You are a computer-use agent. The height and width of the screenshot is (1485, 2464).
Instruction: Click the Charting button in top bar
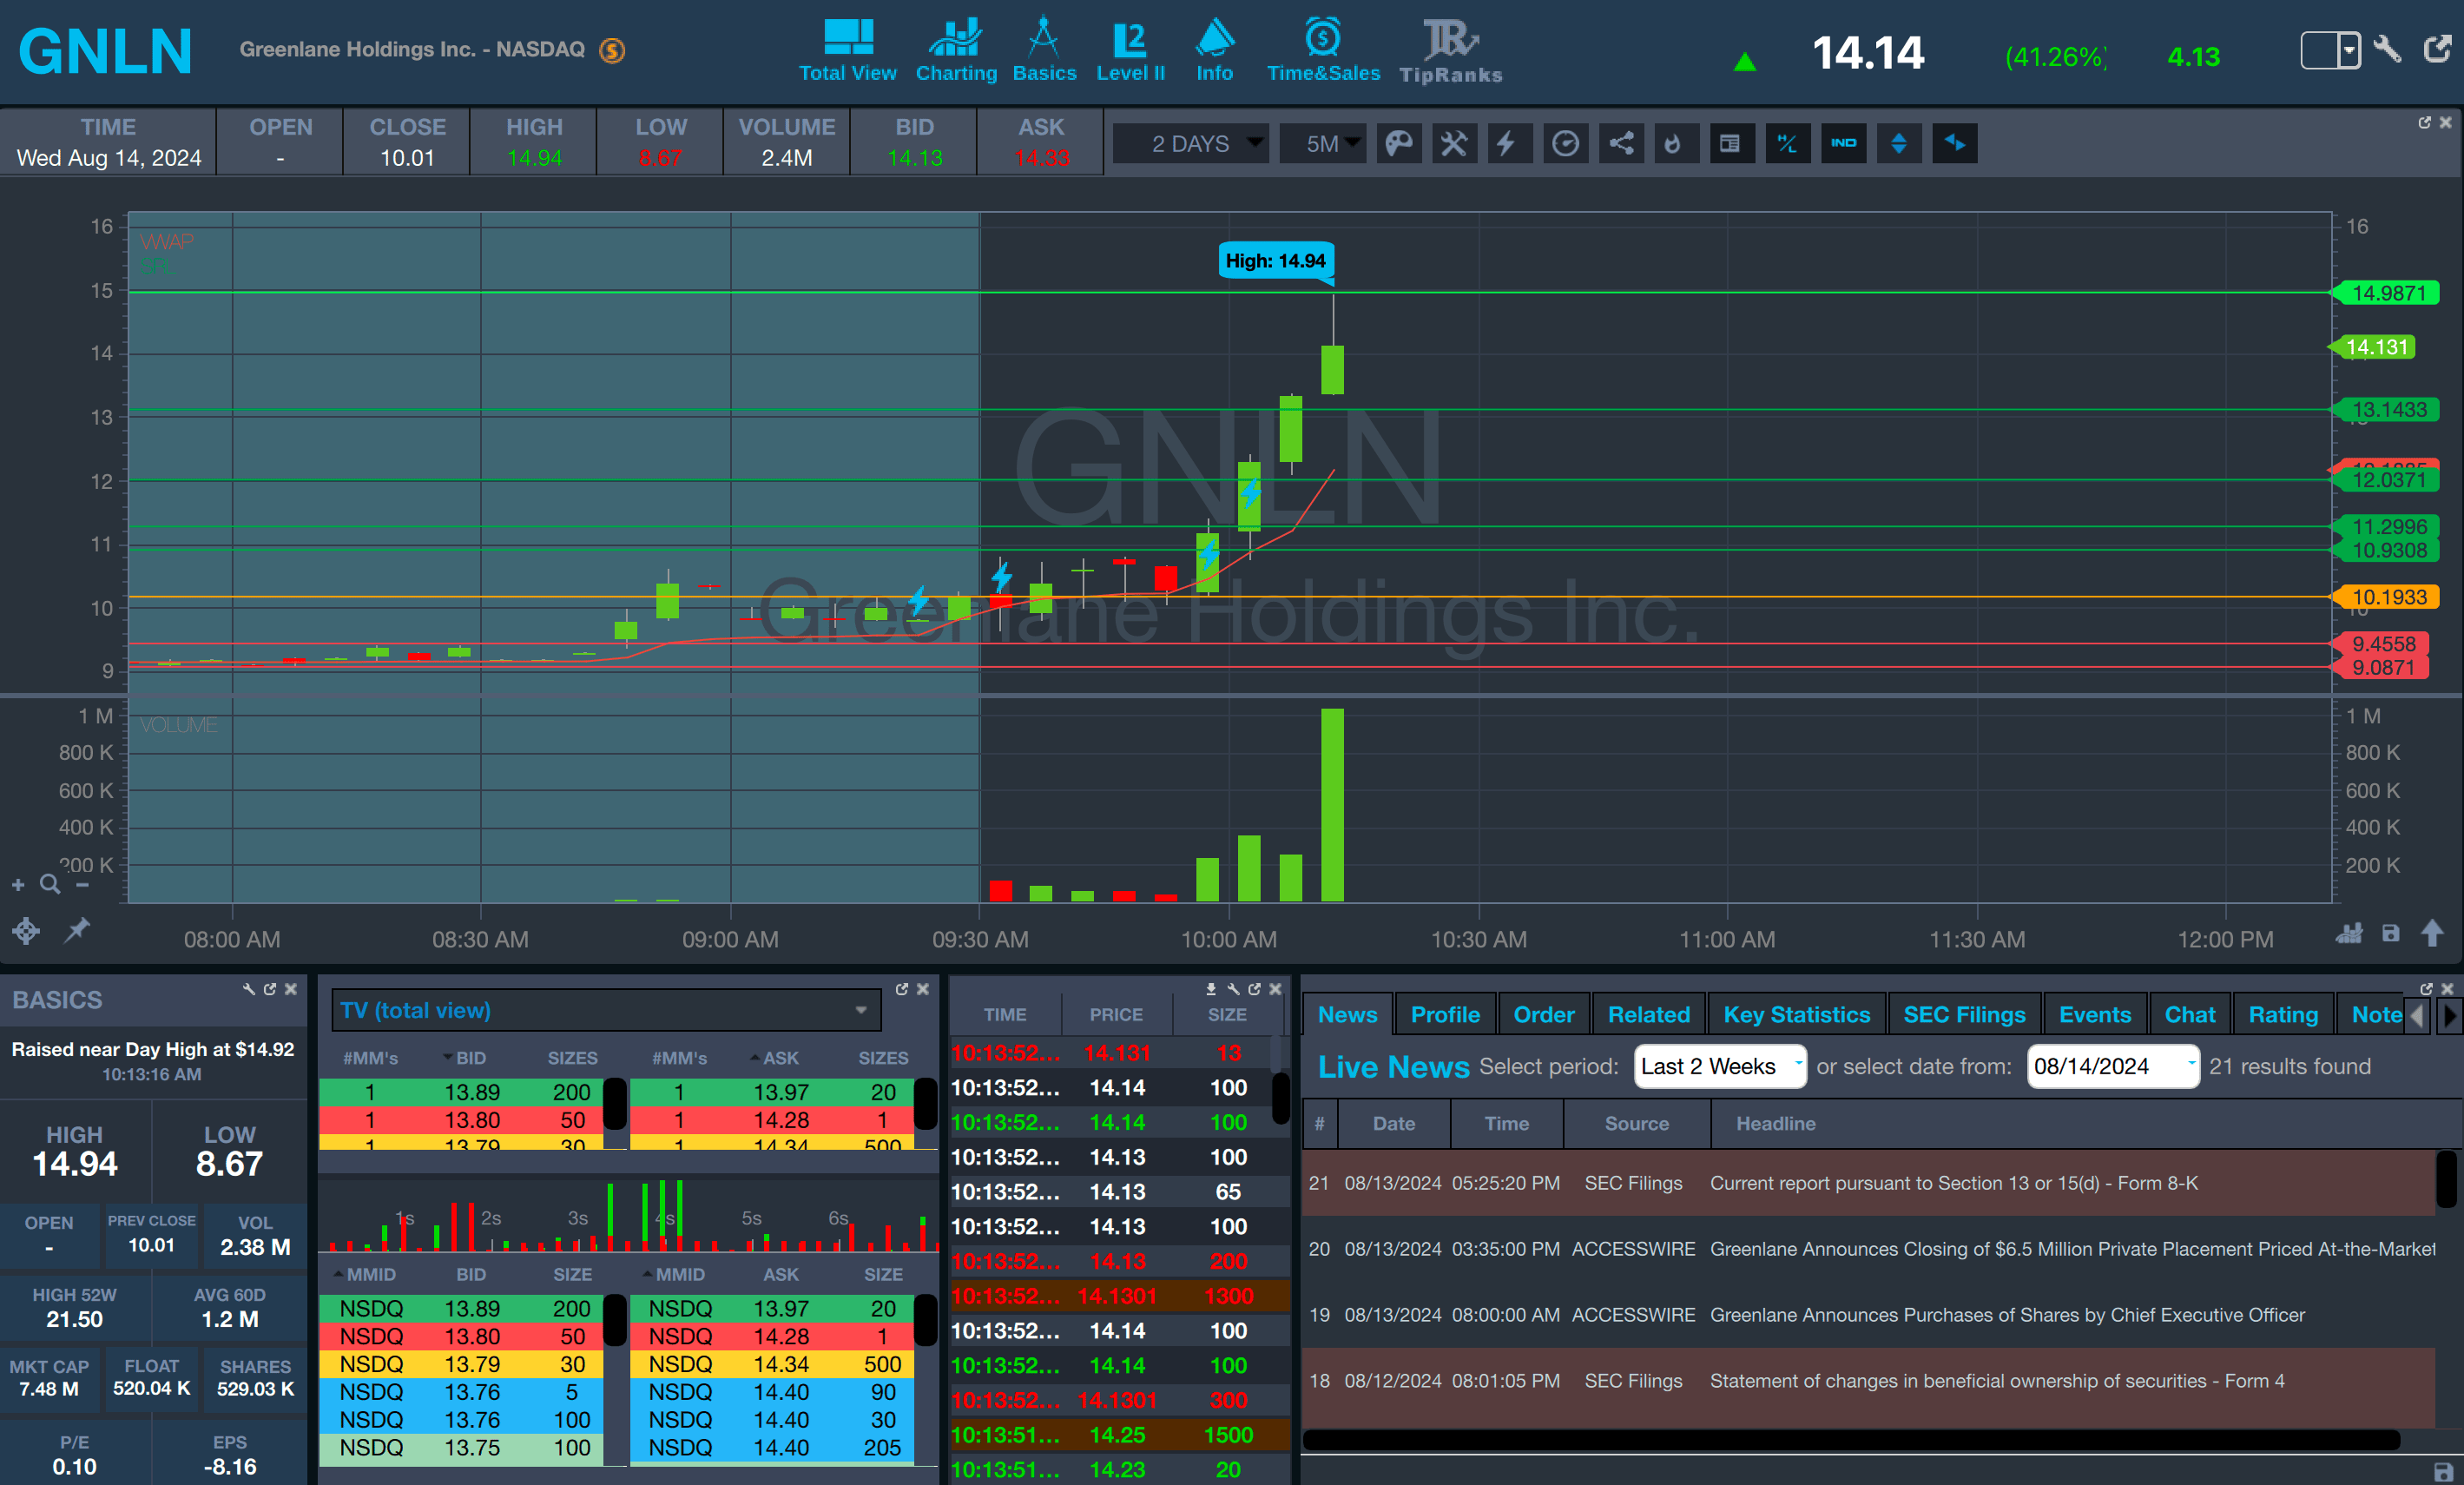click(x=956, y=50)
